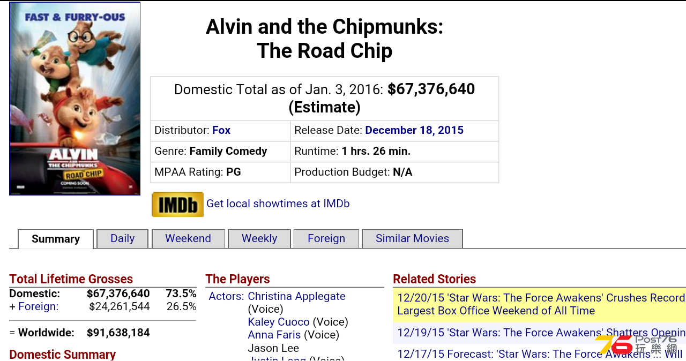The width and height of the screenshot is (686, 361).
Task: Open the December 18, 2015 release date link
Action: (414, 130)
